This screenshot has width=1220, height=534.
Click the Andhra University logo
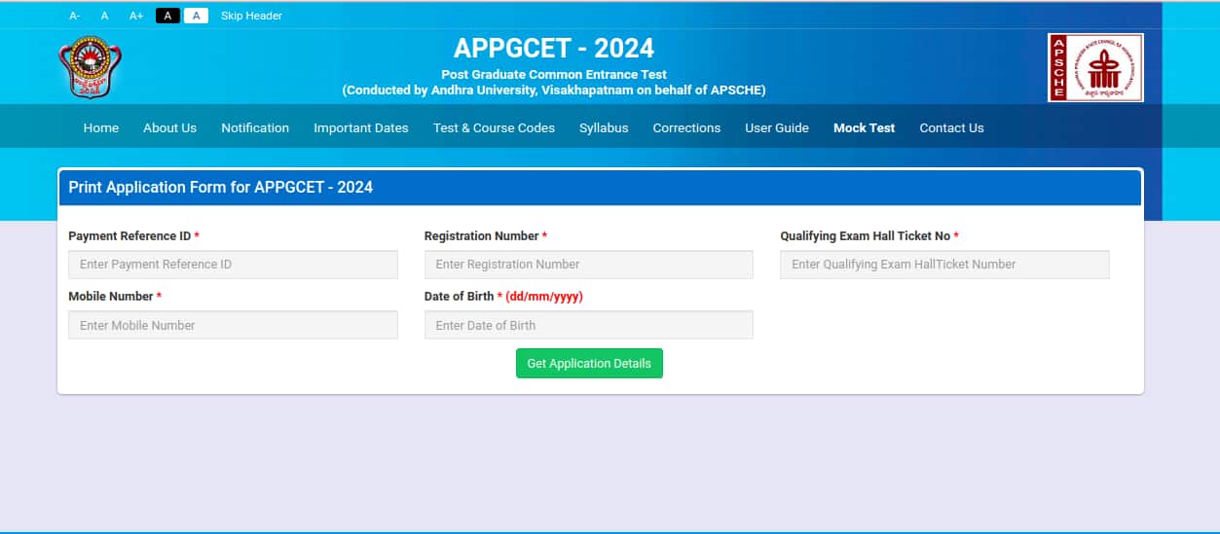90,67
